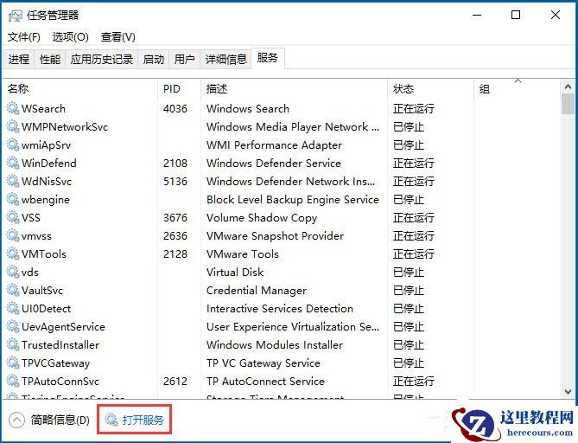This screenshot has width=578, height=443.
Task: Switch to the 用户 tab
Action: point(184,59)
